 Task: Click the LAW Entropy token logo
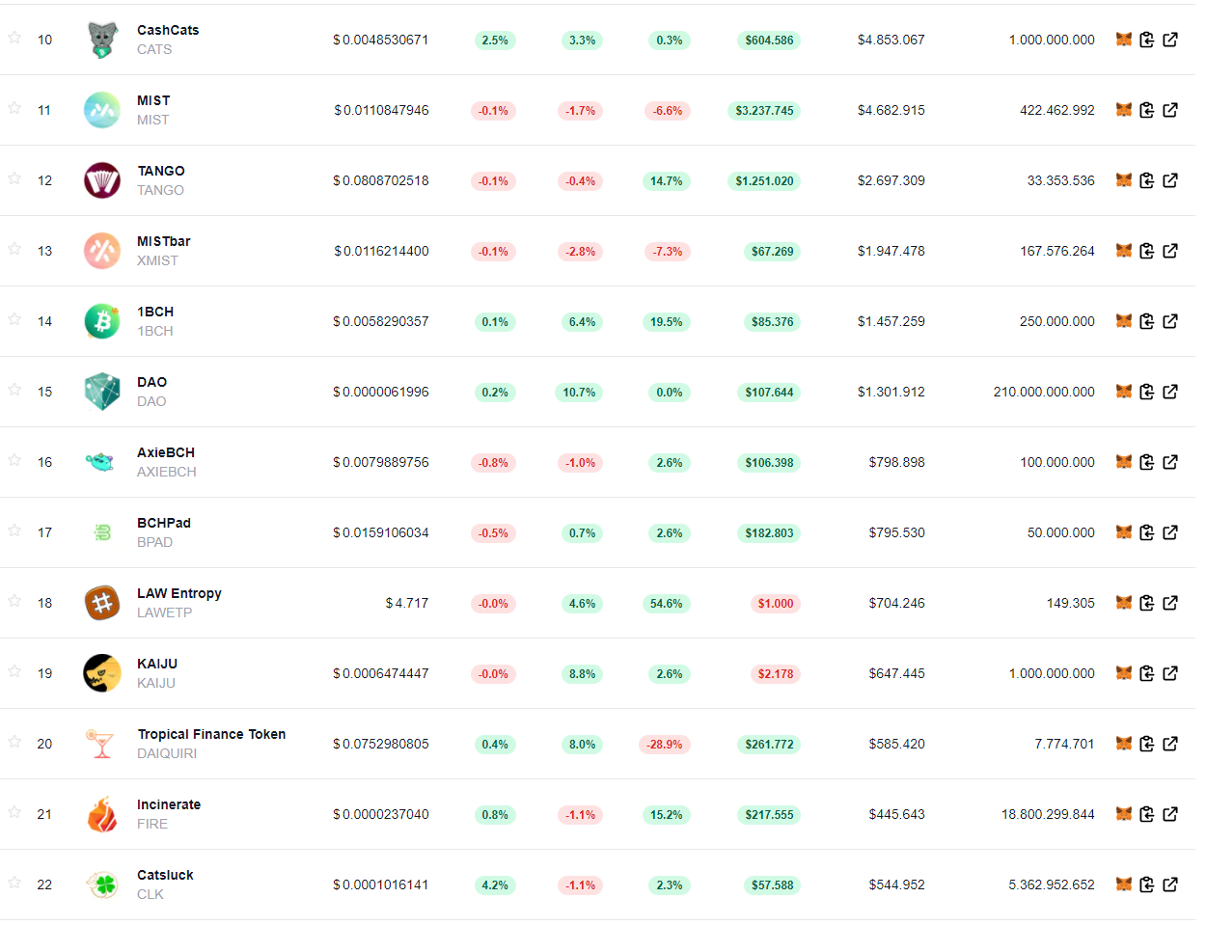click(x=102, y=603)
